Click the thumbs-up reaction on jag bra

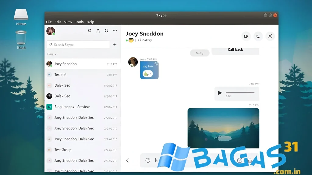pyautogui.click(x=148, y=74)
